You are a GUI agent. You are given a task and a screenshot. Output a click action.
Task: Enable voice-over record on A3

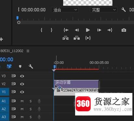click(x=39, y=117)
